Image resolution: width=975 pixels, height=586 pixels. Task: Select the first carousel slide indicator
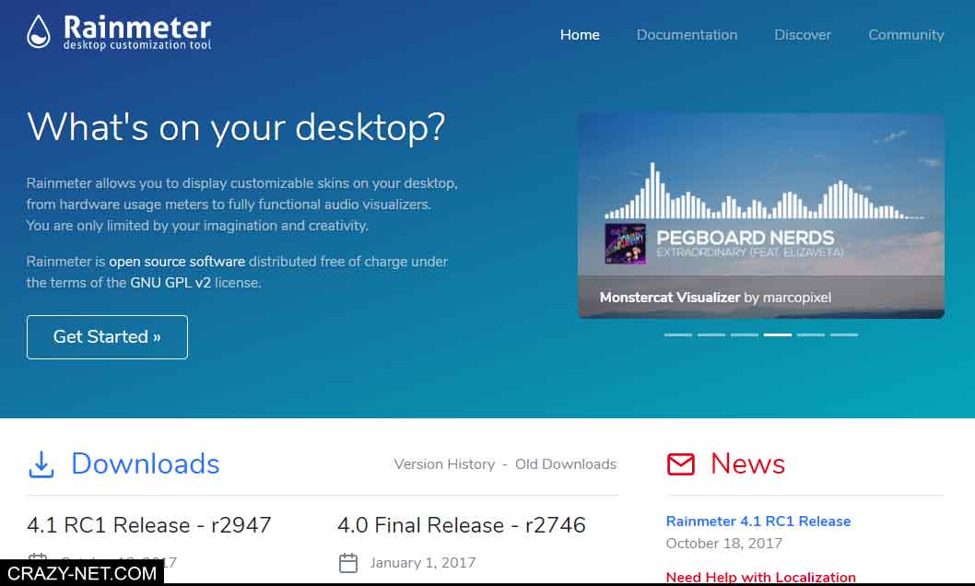677,335
